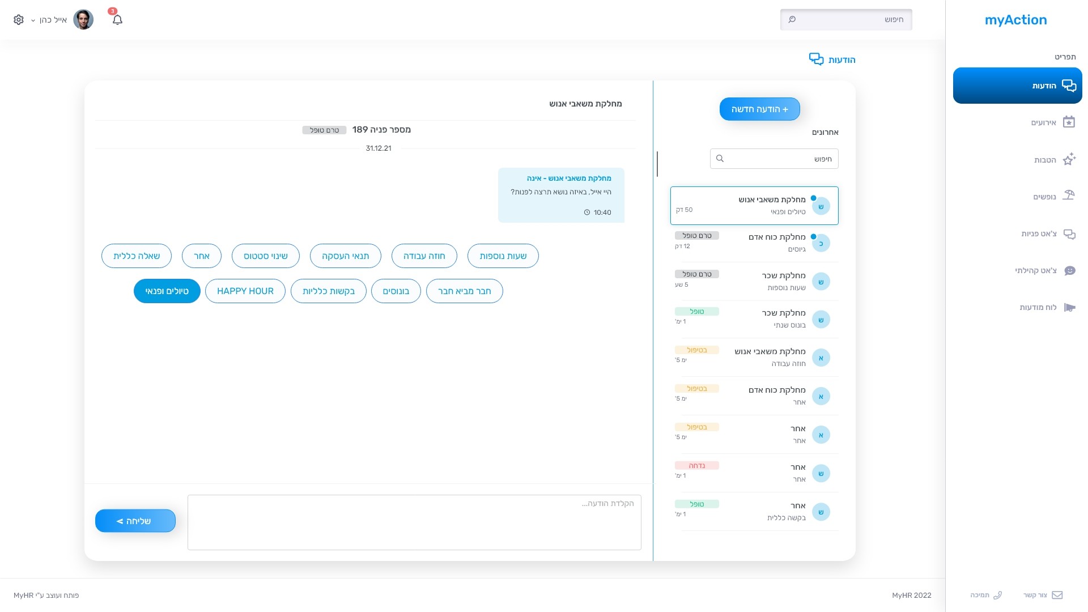
Task: Click the הודעה חדשה button
Action: pyautogui.click(x=759, y=109)
